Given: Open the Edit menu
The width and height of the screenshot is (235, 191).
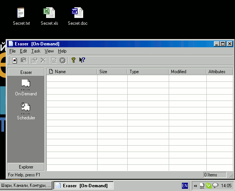Looking at the screenshot, I should (x=23, y=51).
